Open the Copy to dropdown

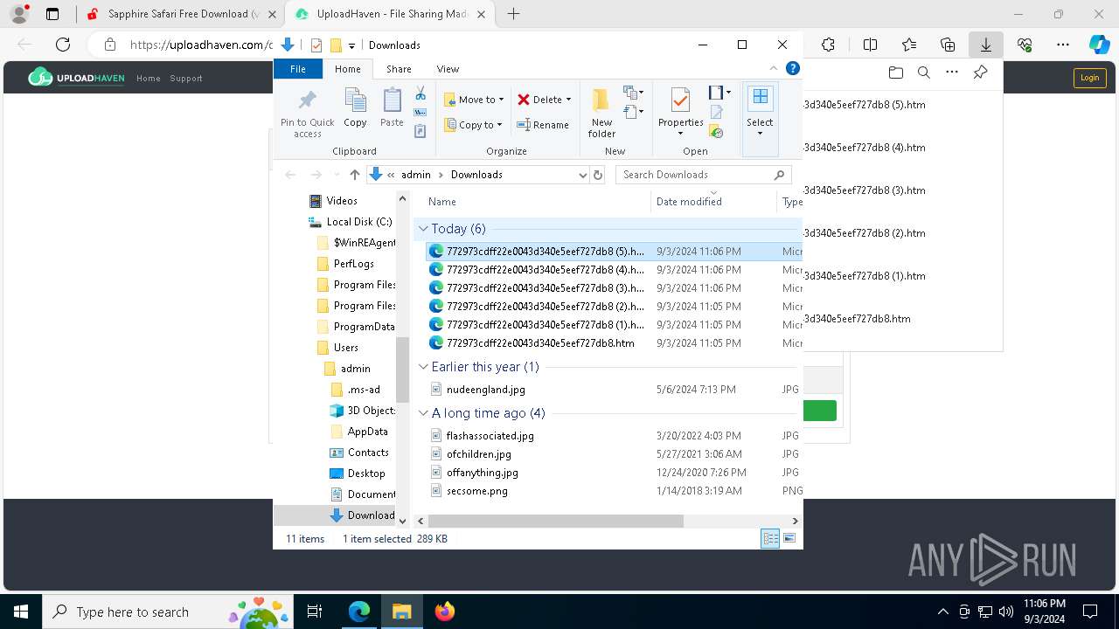(x=473, y=125)
